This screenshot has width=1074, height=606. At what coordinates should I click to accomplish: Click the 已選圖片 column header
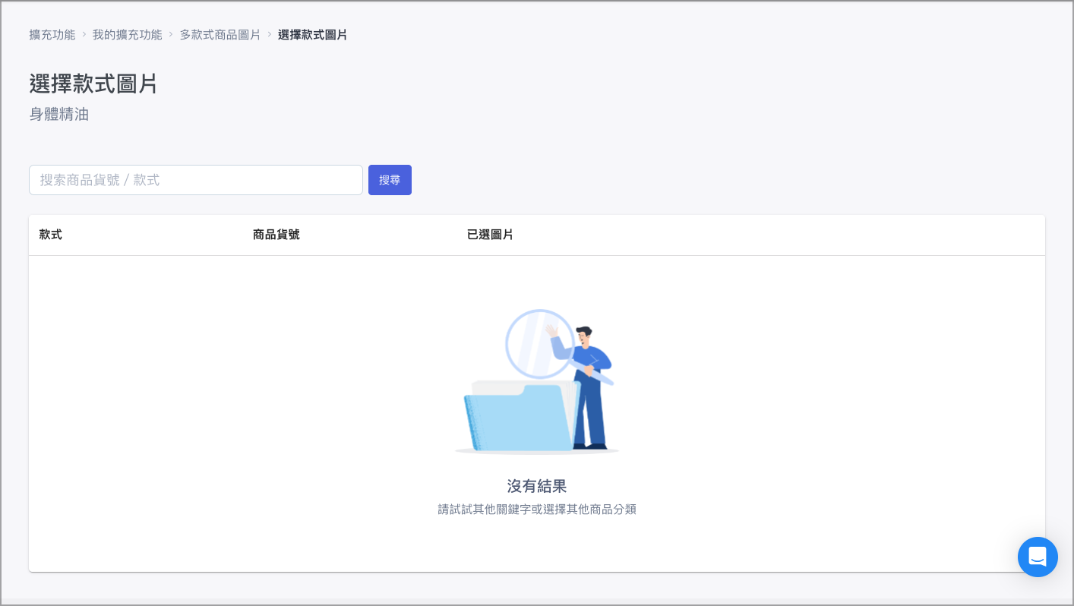[x=490, y=235]
